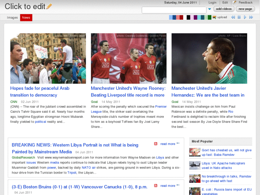Click the fast-forward playback button
Image resolution: width=260 pixels, height=195 pixels.
(x=251, y=17)
